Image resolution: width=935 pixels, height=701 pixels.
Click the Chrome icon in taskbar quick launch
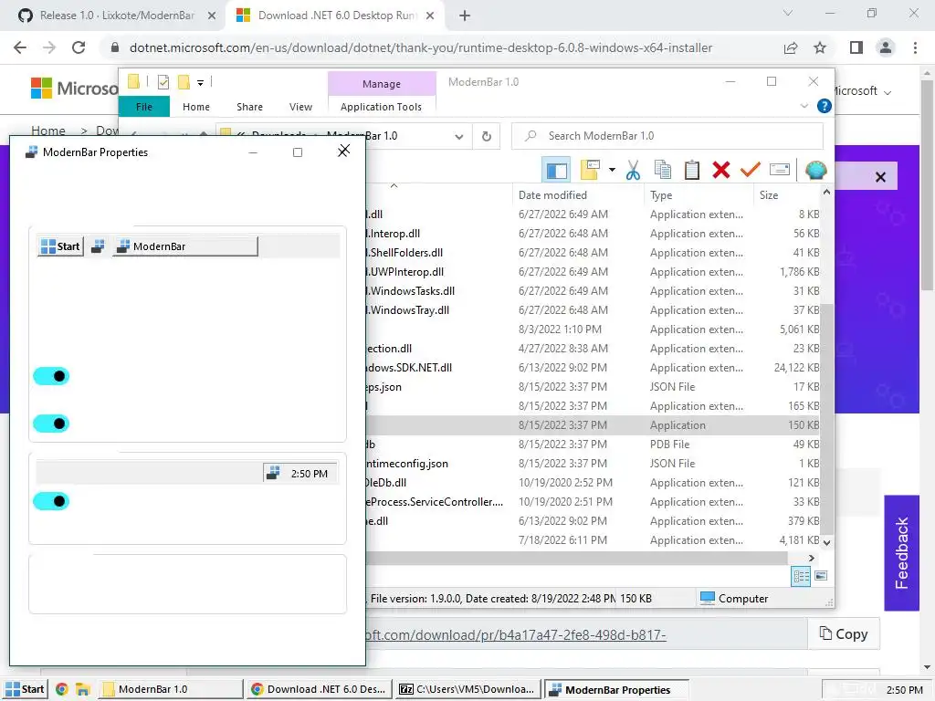[x=61, y=690]
